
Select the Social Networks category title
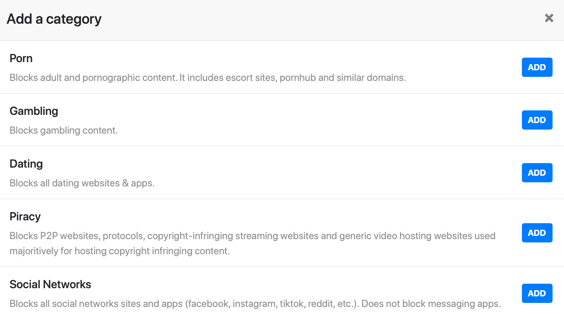50,285
